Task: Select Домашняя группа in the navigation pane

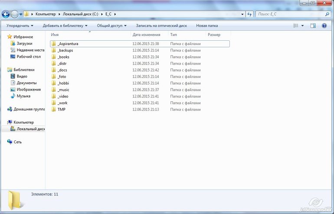Action: pos(29,109)
